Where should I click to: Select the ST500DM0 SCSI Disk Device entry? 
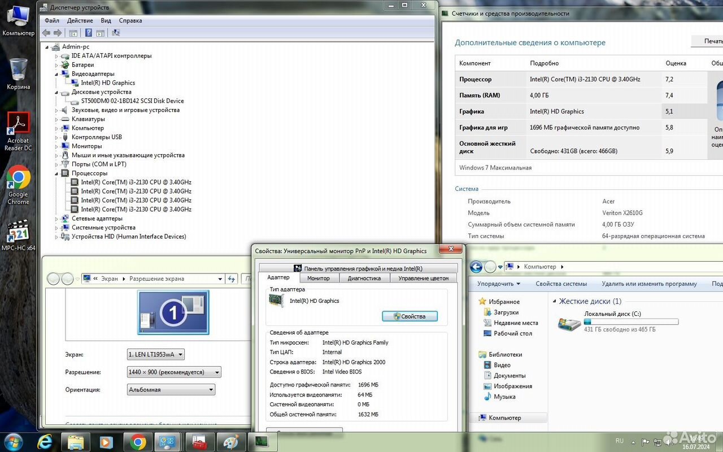pos(132,101)
